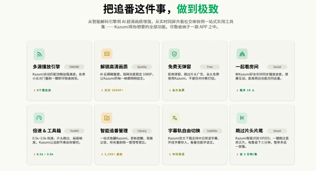316x171 pixels.
Task: Click the speedometer icon on 倍速 & 工具箱 card
Action: point(39,118)
